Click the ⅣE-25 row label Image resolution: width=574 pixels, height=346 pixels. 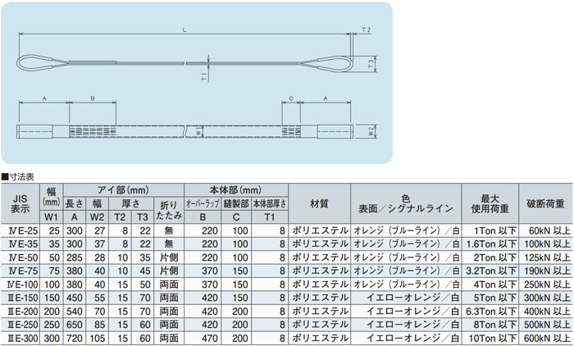point(20,232)
